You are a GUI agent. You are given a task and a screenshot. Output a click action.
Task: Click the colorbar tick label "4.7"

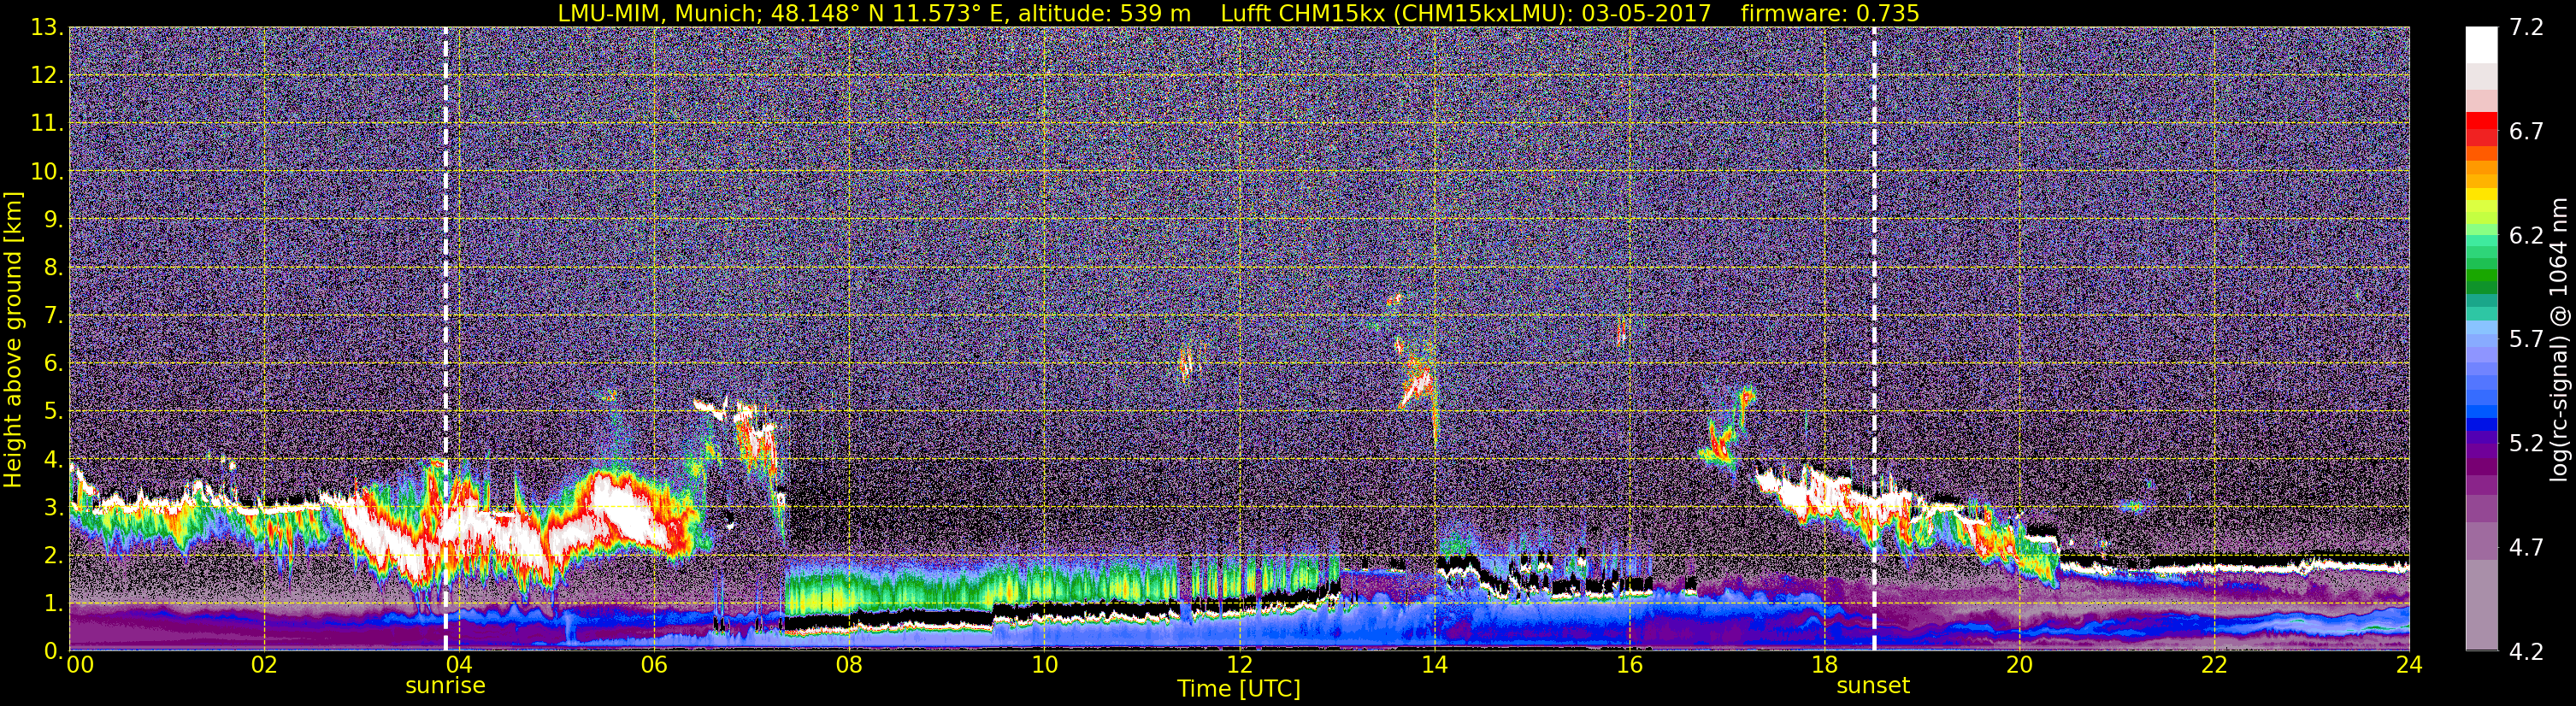2526,547
